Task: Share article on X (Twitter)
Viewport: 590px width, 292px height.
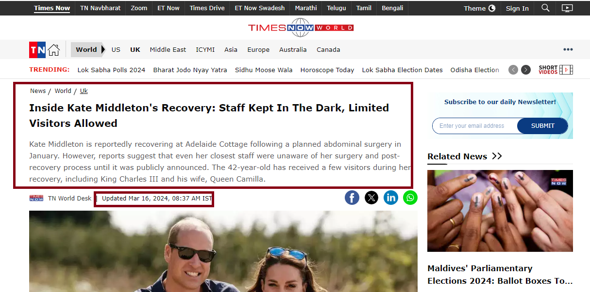Action: pos(371,198)
